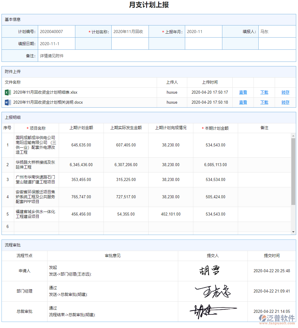Screen dimensions: 298x328
Task: 下载 the 计划相关说明.docx file
Action: (264, 102)
